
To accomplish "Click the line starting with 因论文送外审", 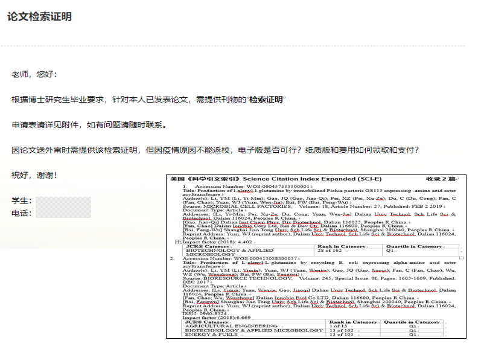I will click(x=214, y=150).
